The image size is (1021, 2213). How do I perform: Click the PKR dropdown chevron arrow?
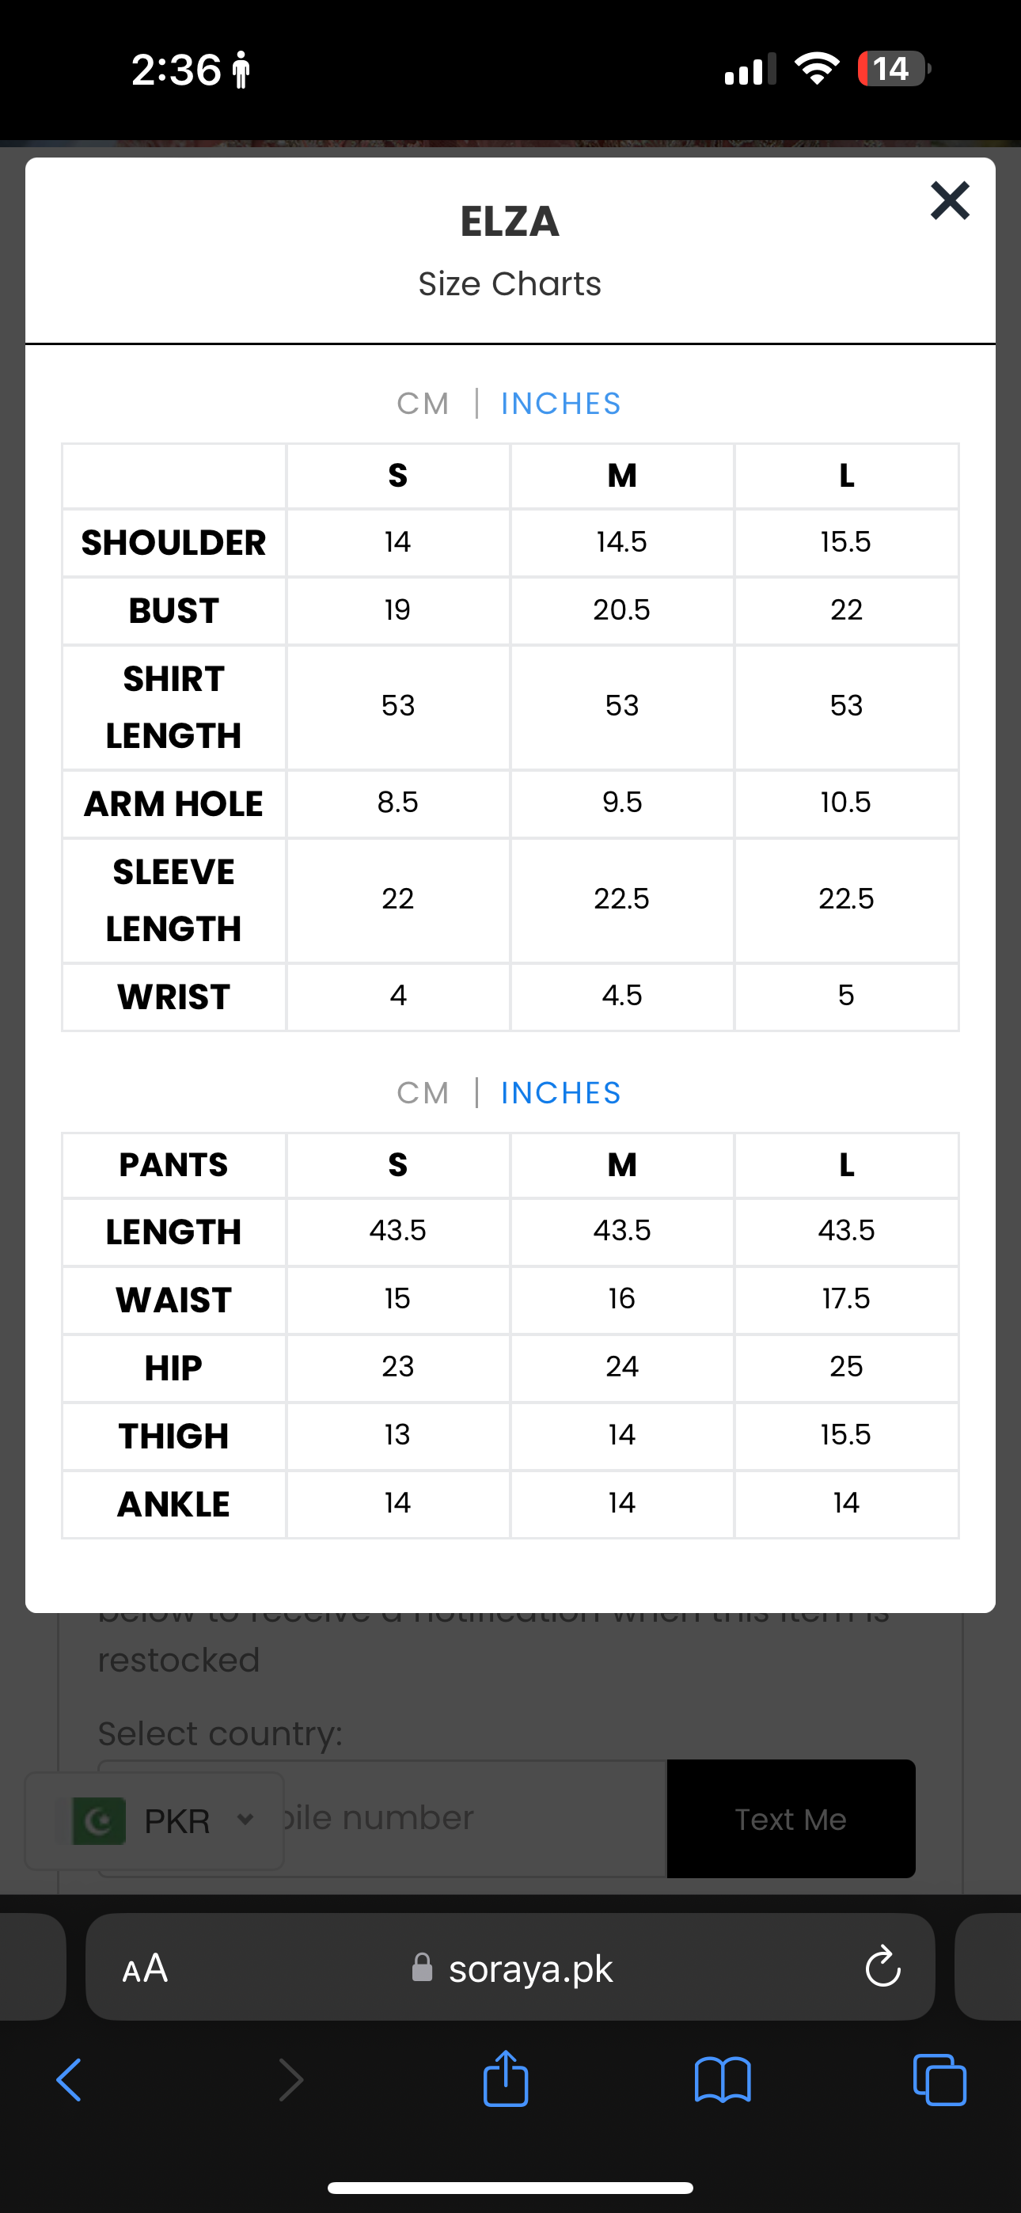[x=245, y=1820]
